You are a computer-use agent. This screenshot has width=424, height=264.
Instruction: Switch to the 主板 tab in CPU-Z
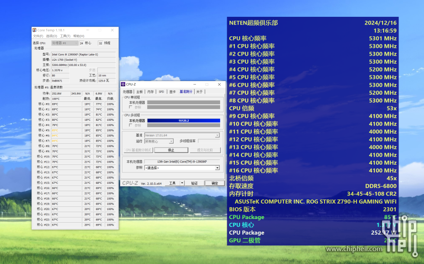click(x=139, y=92)
